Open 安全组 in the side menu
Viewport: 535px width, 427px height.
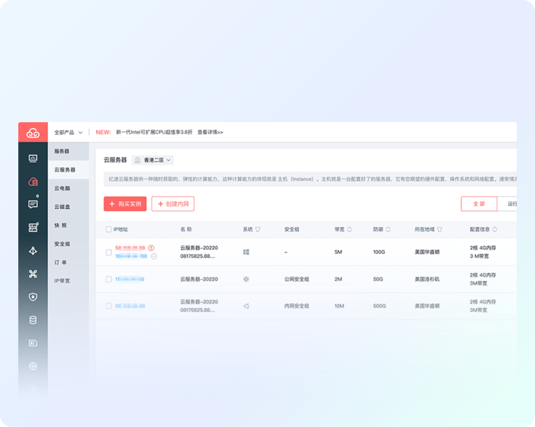click(62, 244)
